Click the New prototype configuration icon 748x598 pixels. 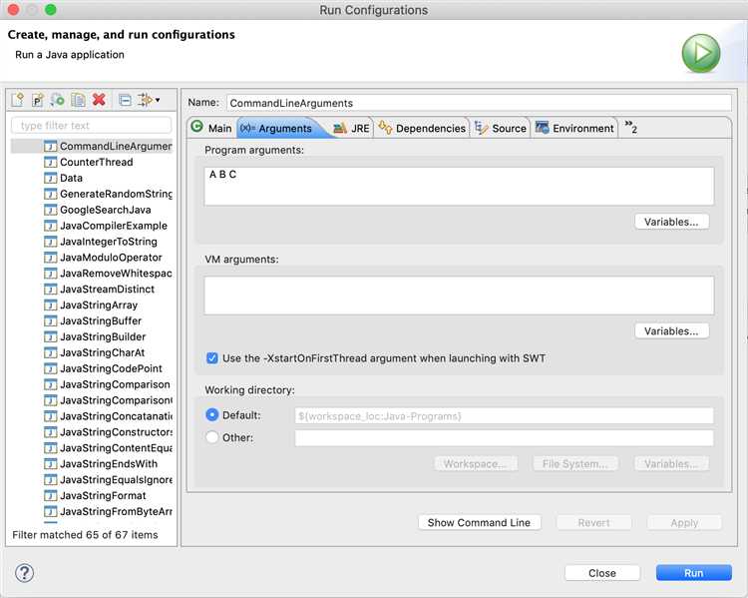pyautogui.click(x=38, y=100)
